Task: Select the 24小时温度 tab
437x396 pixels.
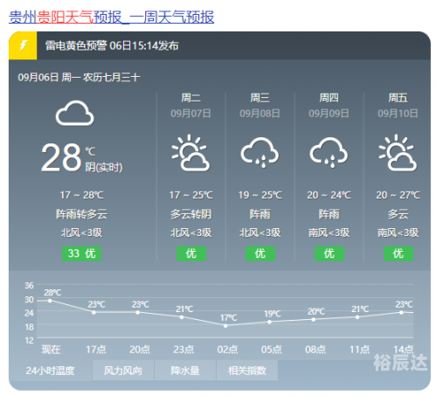Action: 51,371
